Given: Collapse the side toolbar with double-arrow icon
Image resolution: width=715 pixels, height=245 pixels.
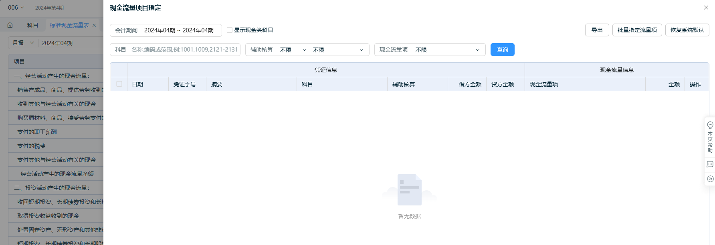Looking at the screenshot, I should click(710, 179).
